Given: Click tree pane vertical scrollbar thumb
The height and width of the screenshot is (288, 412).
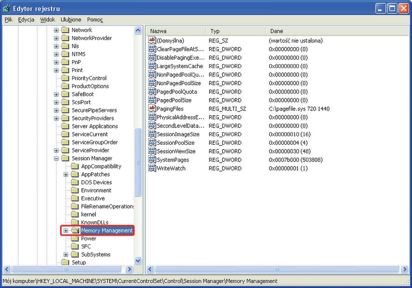Looking at the screenshot, I should [x=138, y=162].
